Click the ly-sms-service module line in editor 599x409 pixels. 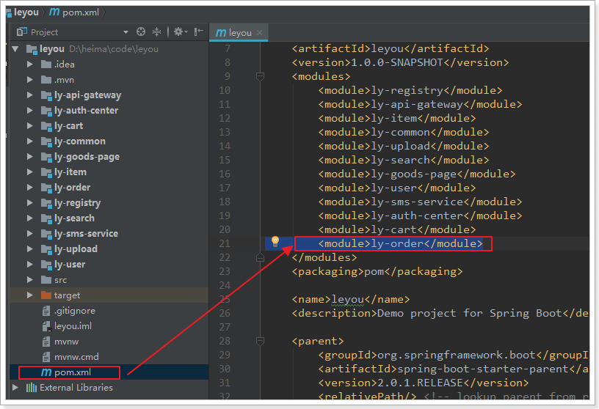(420, 202)
